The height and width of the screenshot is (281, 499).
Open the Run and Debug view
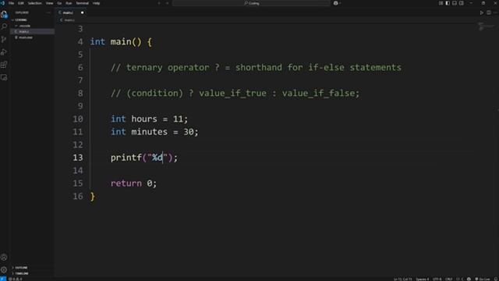click(x=4, y=52)
